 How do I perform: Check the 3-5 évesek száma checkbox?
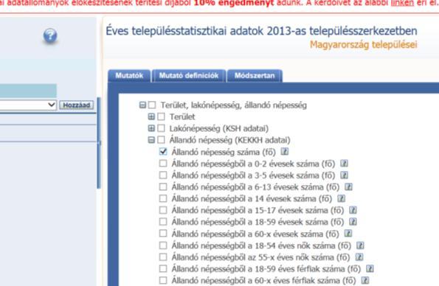click(x=163, y=175)
